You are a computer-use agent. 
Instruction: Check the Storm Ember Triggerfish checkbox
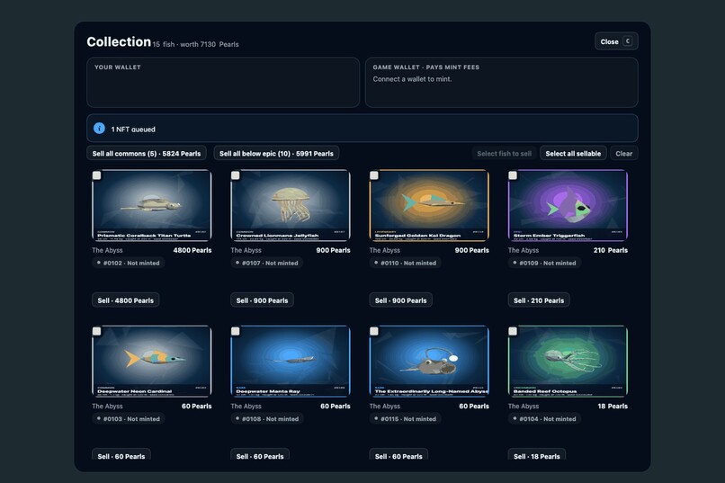(x=513, y=175)
